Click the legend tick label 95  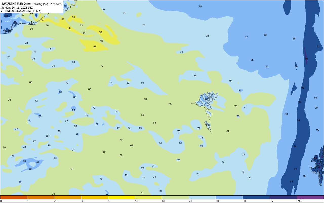click(x=271, y=201)
